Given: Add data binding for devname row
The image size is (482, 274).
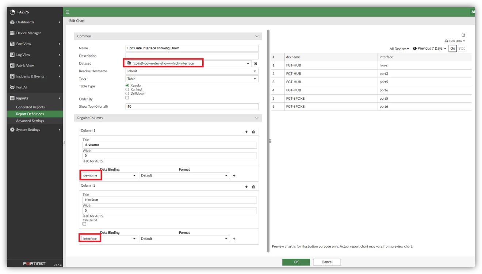Looking at the screenshot, I should pyautogui.click(x=234, y=176).
